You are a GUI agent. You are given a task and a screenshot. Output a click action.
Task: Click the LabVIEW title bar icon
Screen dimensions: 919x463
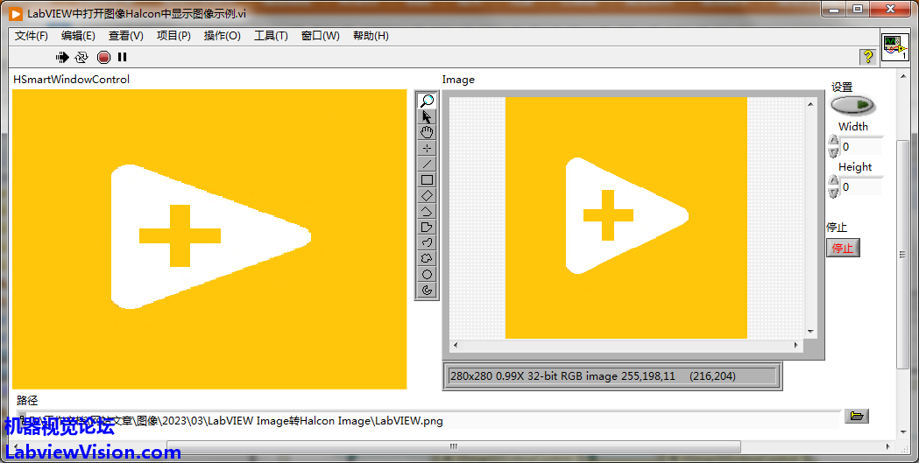coord(16,13)
